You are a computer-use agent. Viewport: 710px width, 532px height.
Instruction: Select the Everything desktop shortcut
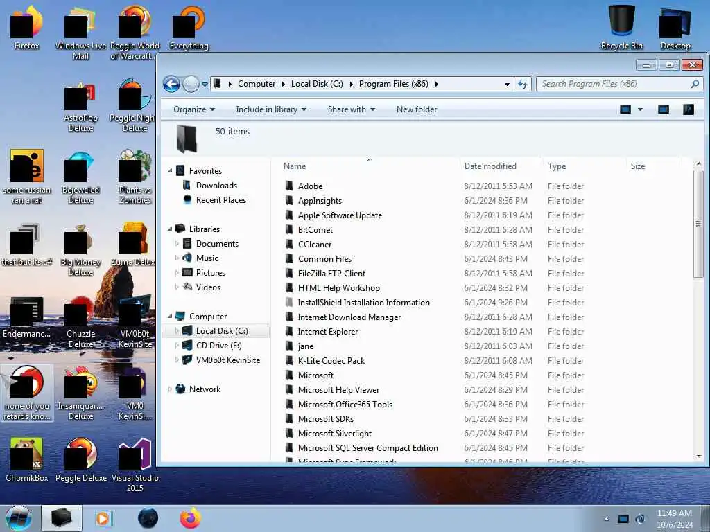pos(189,28)
